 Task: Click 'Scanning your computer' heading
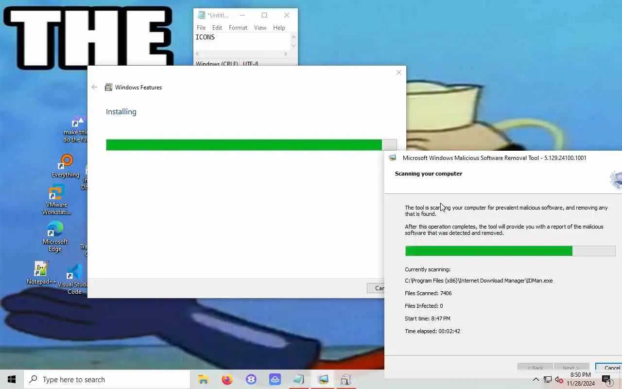(x=429, y=174)
